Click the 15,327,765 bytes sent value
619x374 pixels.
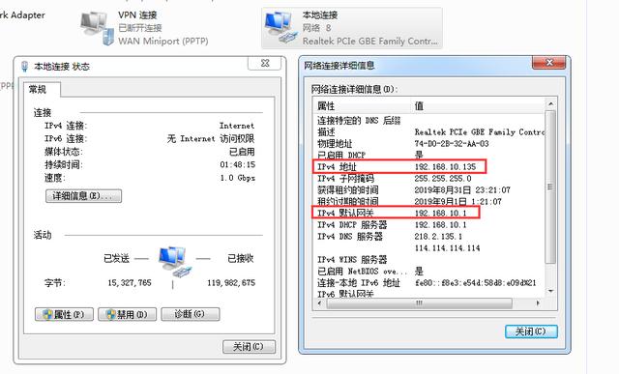coord(130,282)
